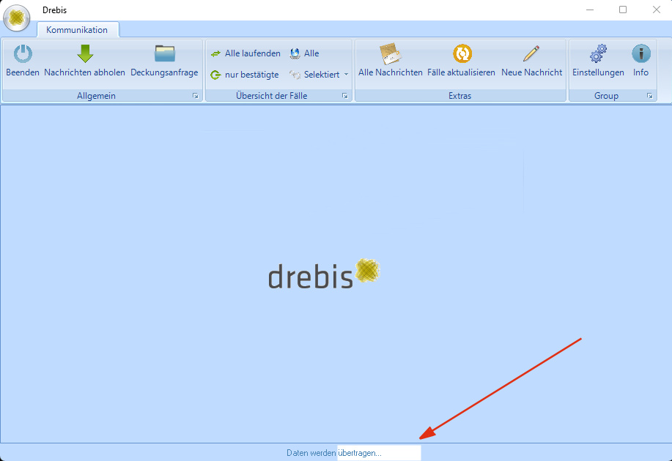Refresh cases with Fälle aktualisieren

pos(461,61)
